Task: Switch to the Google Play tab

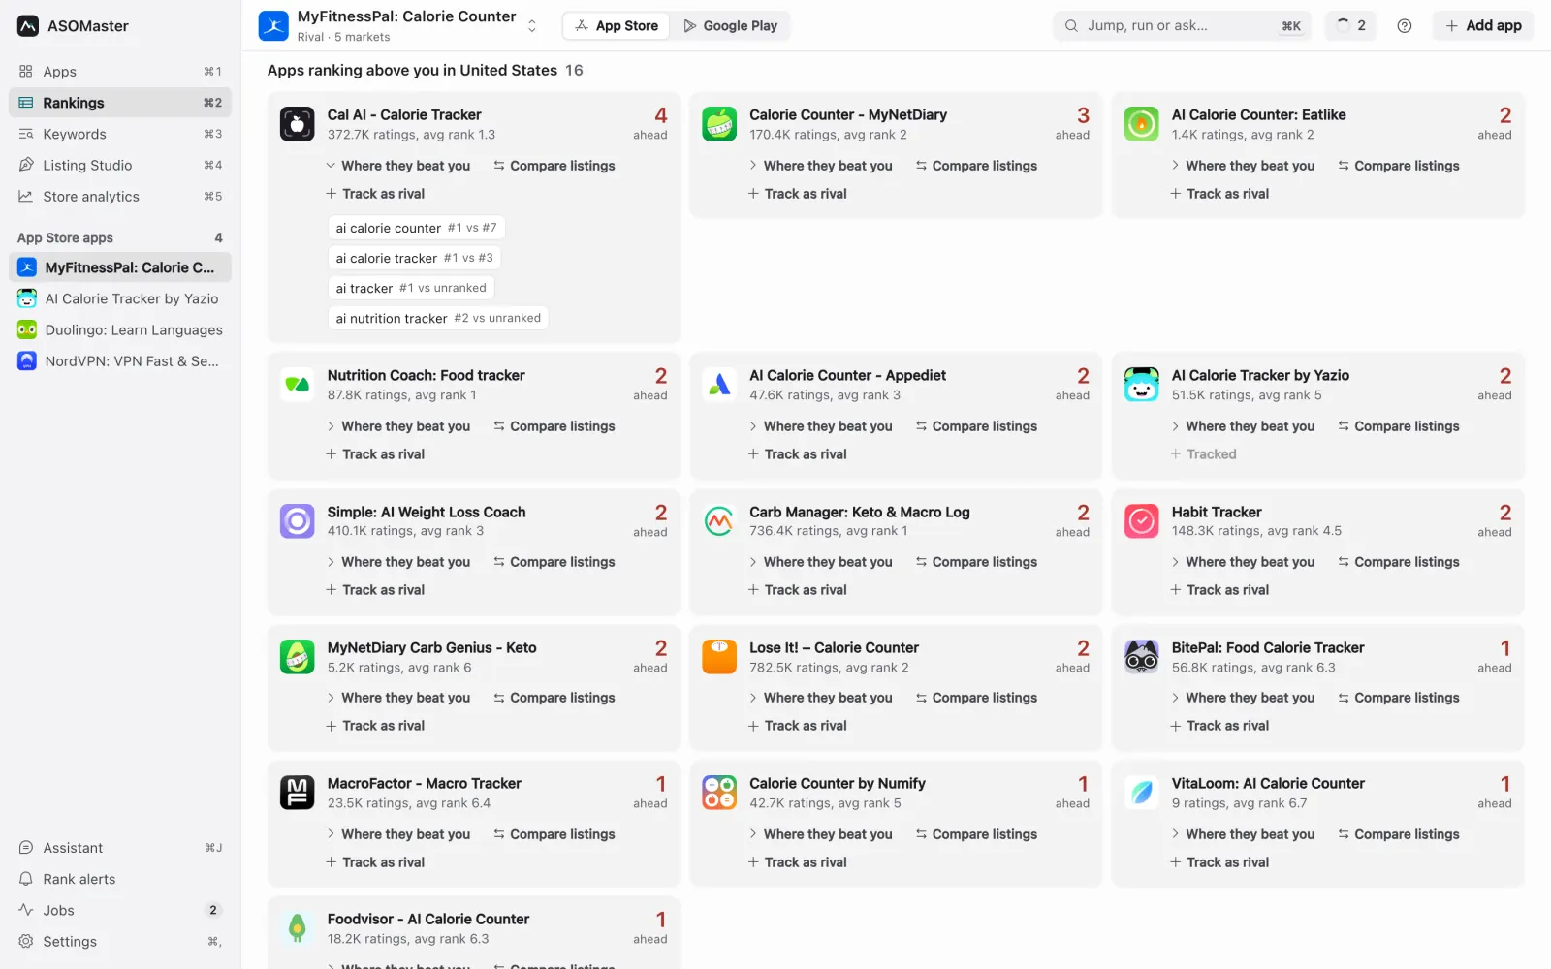Action: click(x=731, y=26)
